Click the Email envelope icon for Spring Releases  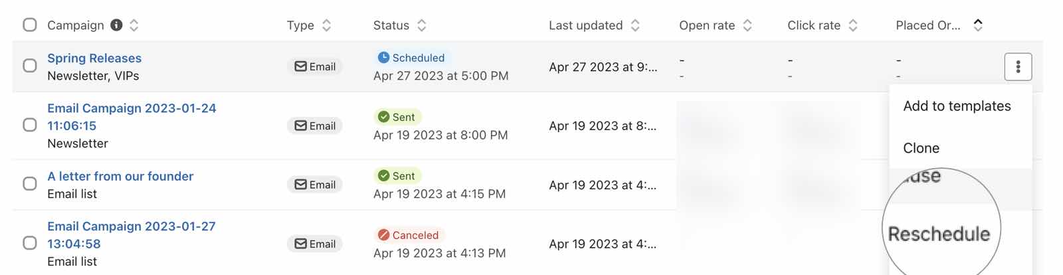[x=301, y=66]
